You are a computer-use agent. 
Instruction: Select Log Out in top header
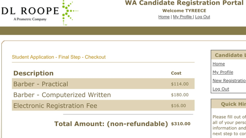[203, 17]
